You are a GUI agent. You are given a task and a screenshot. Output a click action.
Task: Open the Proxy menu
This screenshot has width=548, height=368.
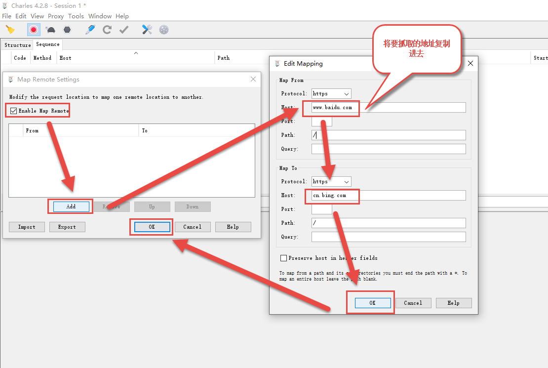coord(56,16)
